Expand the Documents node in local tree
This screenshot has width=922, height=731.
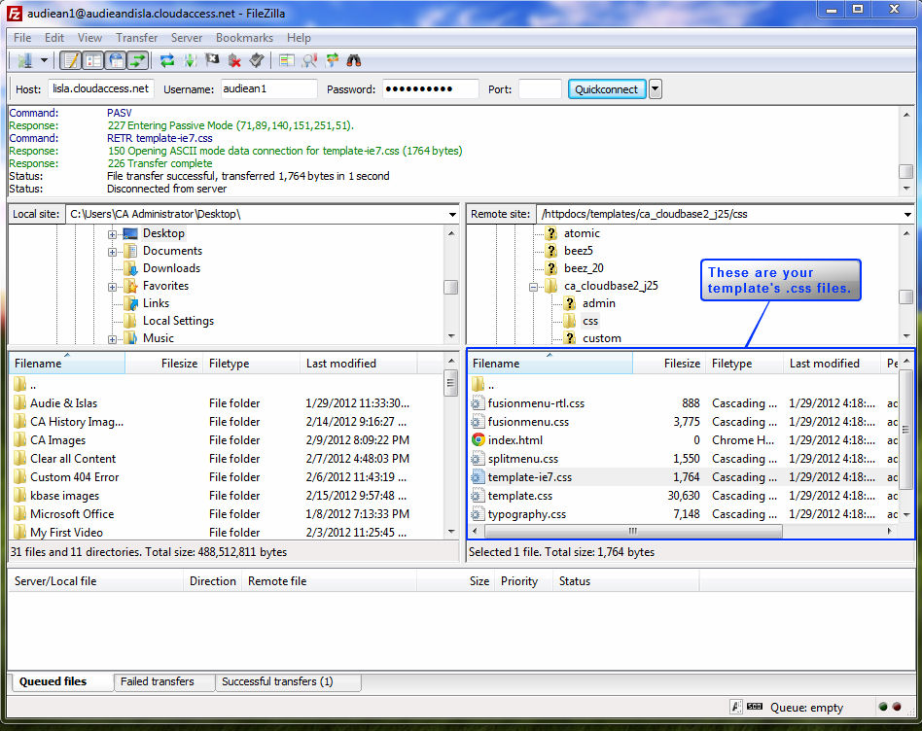[x=112, y=252]
